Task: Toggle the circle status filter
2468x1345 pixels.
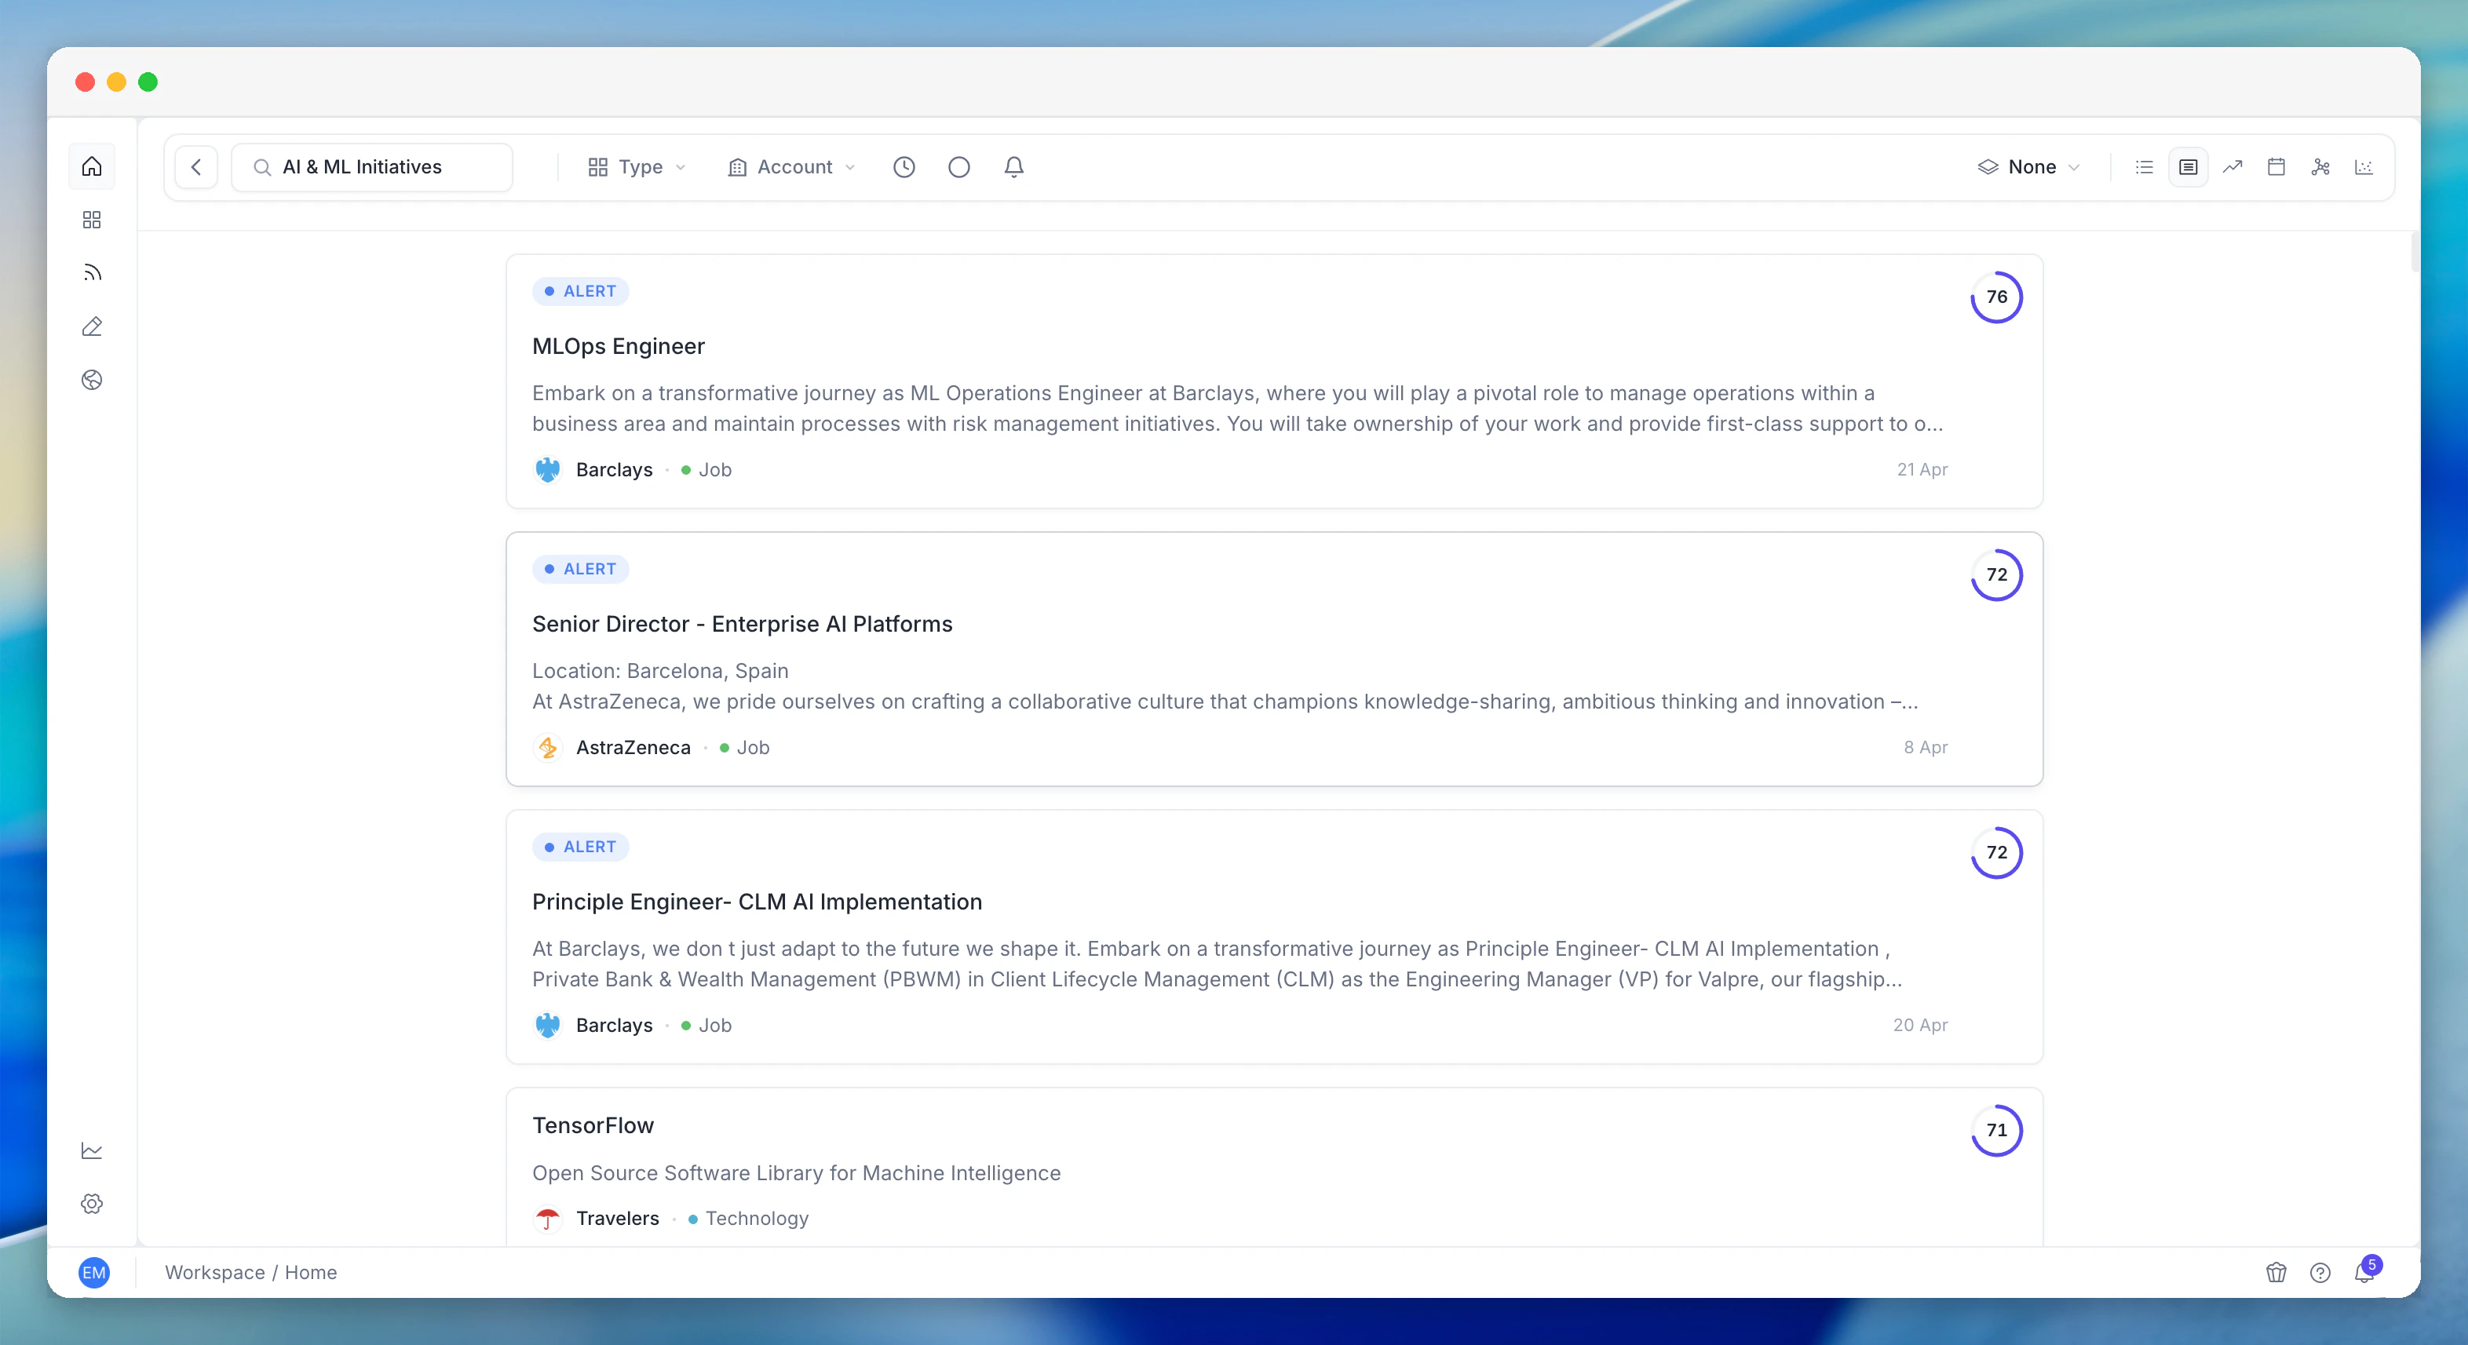Action: point(959,166)
